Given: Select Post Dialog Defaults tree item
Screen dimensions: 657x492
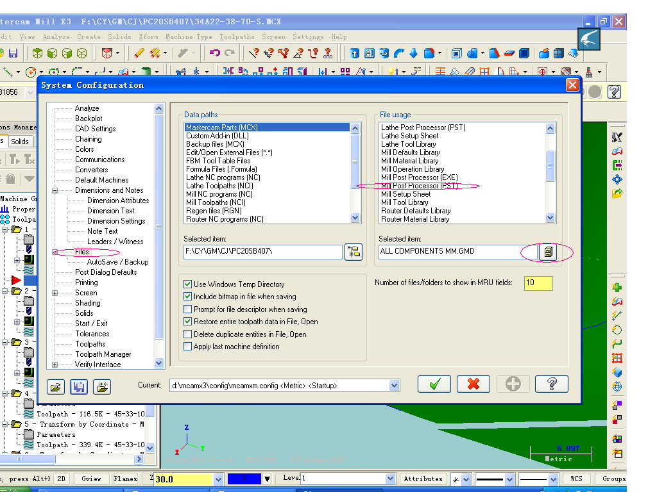Looking at the screenshot, I should 106,272.
